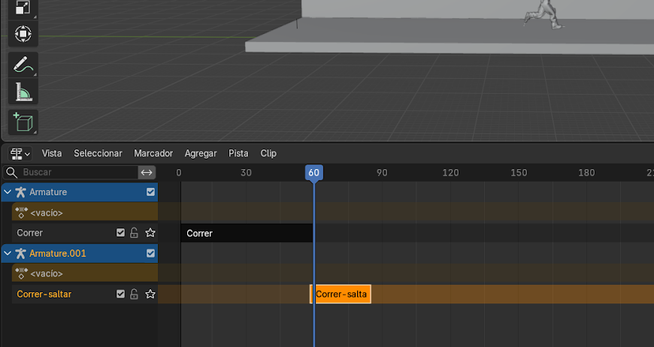The height and width of the screenshot is (347, 654).
Task: Activate the Annotate pencil tool
Action: click(x=23, y=65)
